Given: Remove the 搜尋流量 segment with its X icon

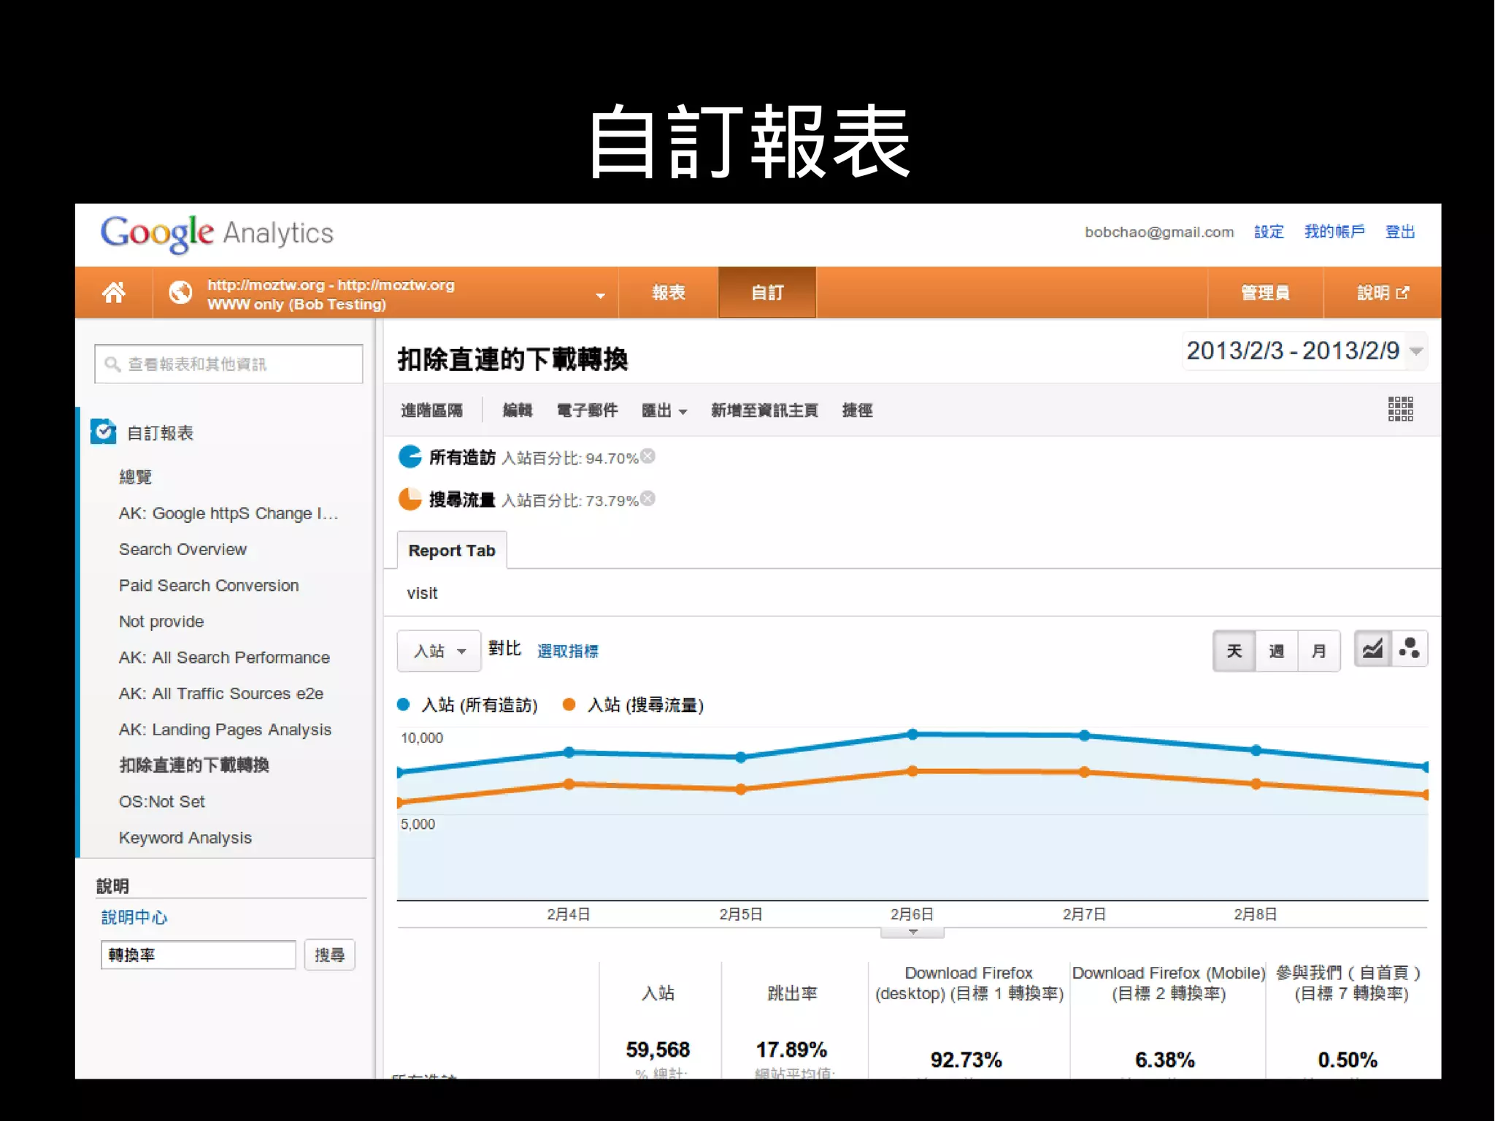Looking at the screenshot, I should click(647, 499).
